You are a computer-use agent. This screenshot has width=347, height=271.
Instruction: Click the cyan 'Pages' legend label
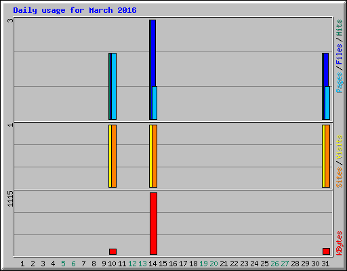point(339,83)
